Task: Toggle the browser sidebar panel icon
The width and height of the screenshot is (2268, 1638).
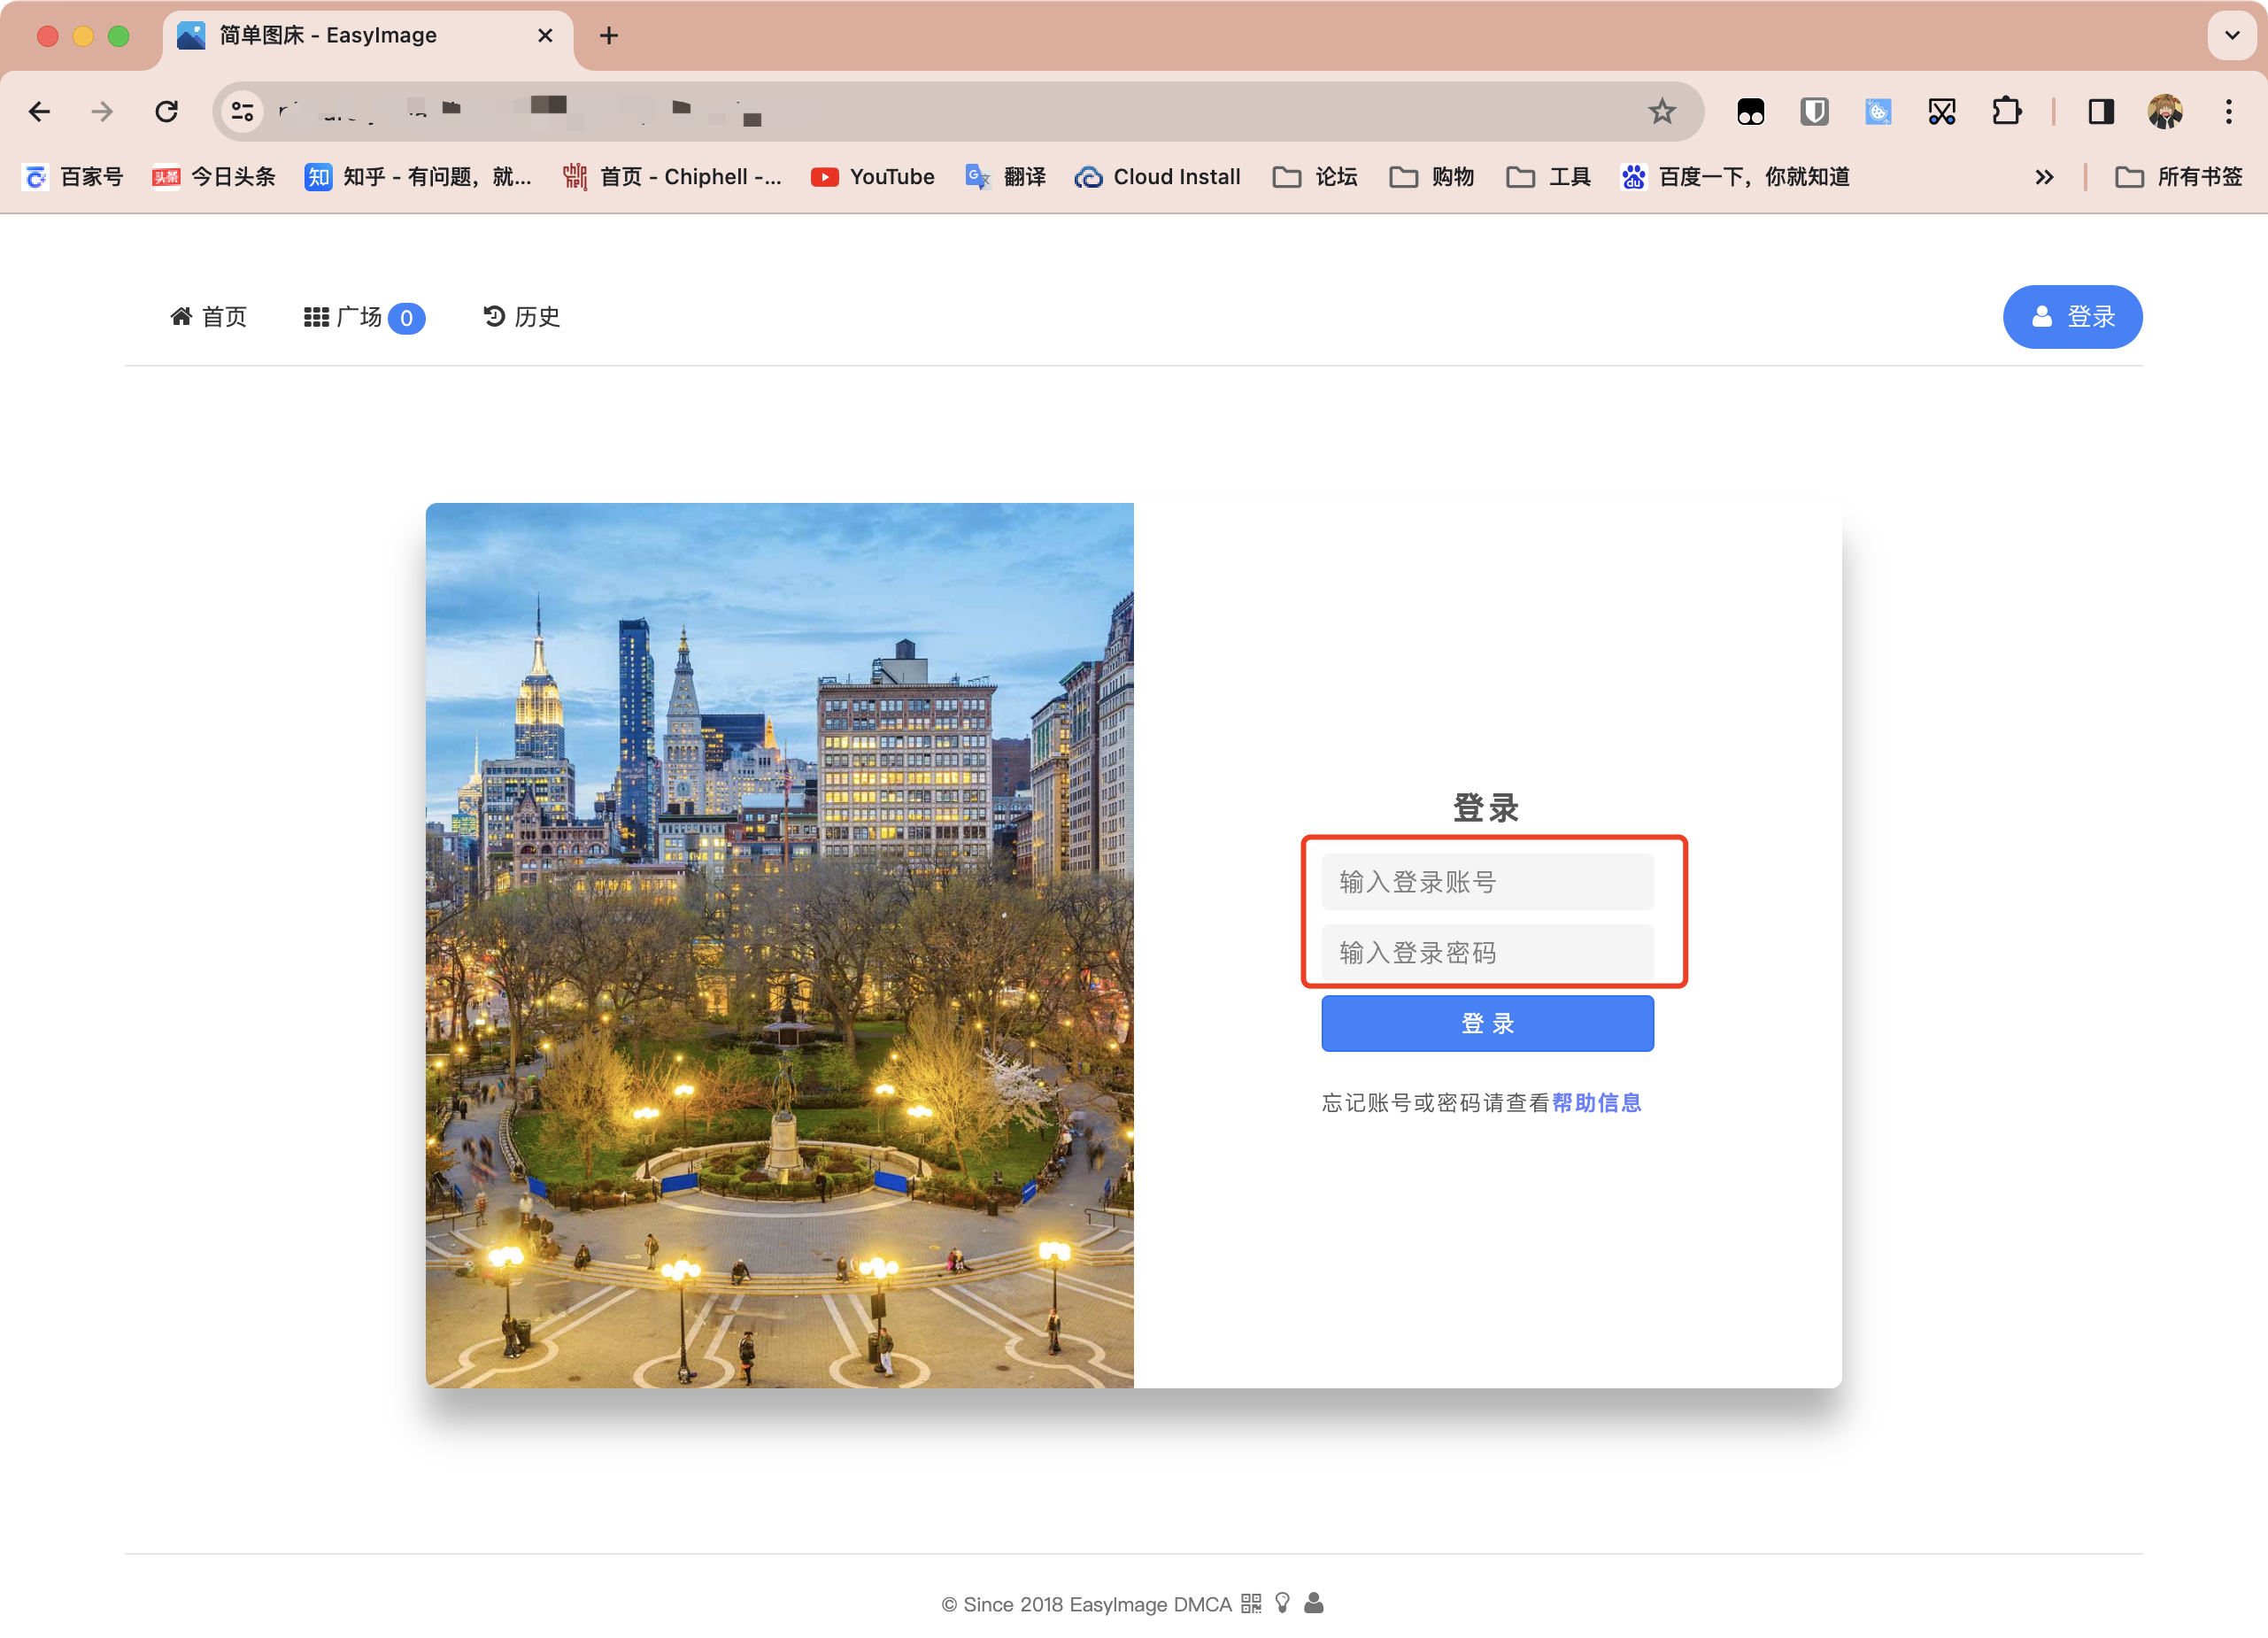Action: (2097, 109)
